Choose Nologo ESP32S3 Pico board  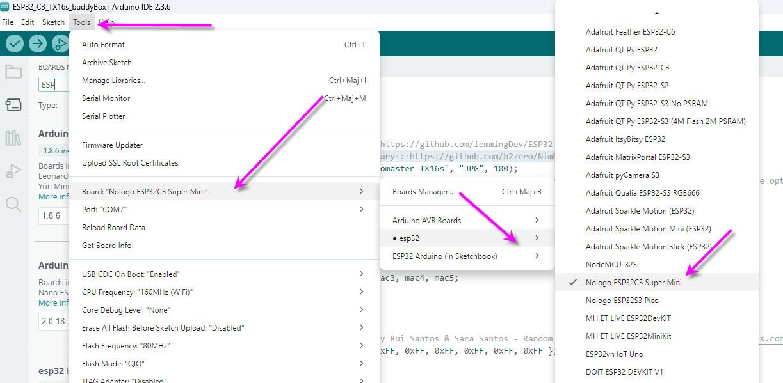622,300
